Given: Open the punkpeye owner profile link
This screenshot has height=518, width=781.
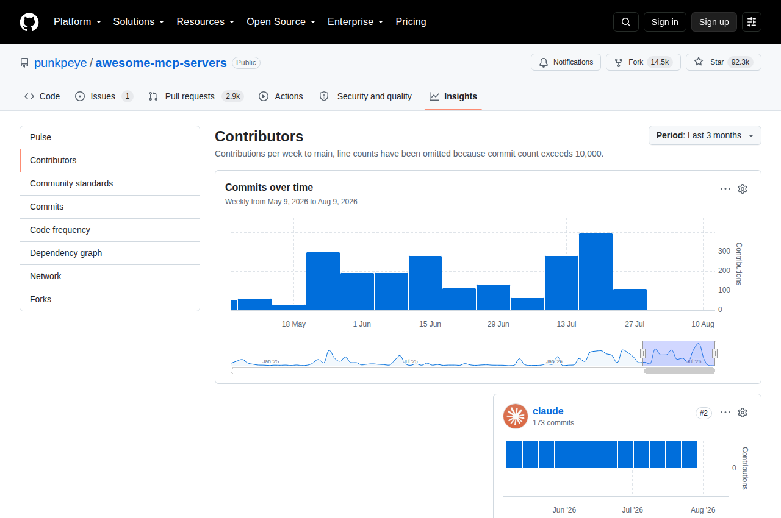Looking at the screenshot, I should pyautogui.click(x=60, y=63).
